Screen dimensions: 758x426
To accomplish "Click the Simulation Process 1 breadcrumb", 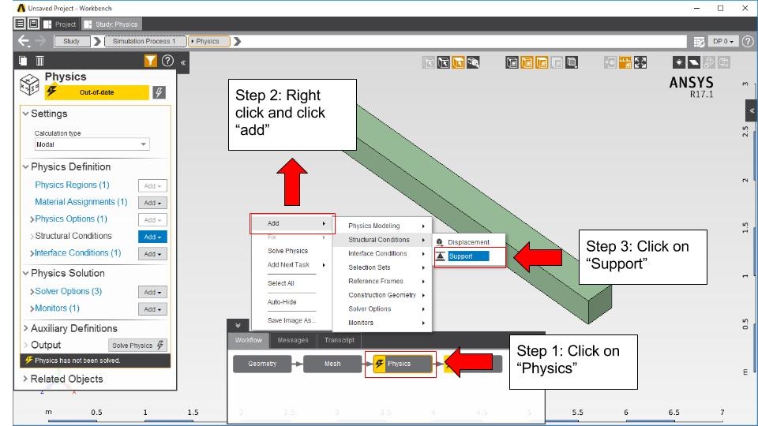I will [x=145, y=41].
